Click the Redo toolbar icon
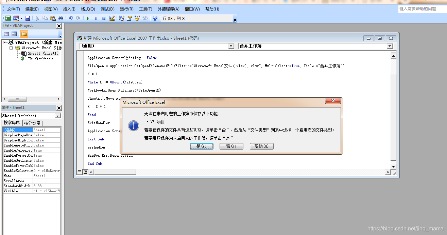This screenshot has height=235, width=447. coord(78,18)
